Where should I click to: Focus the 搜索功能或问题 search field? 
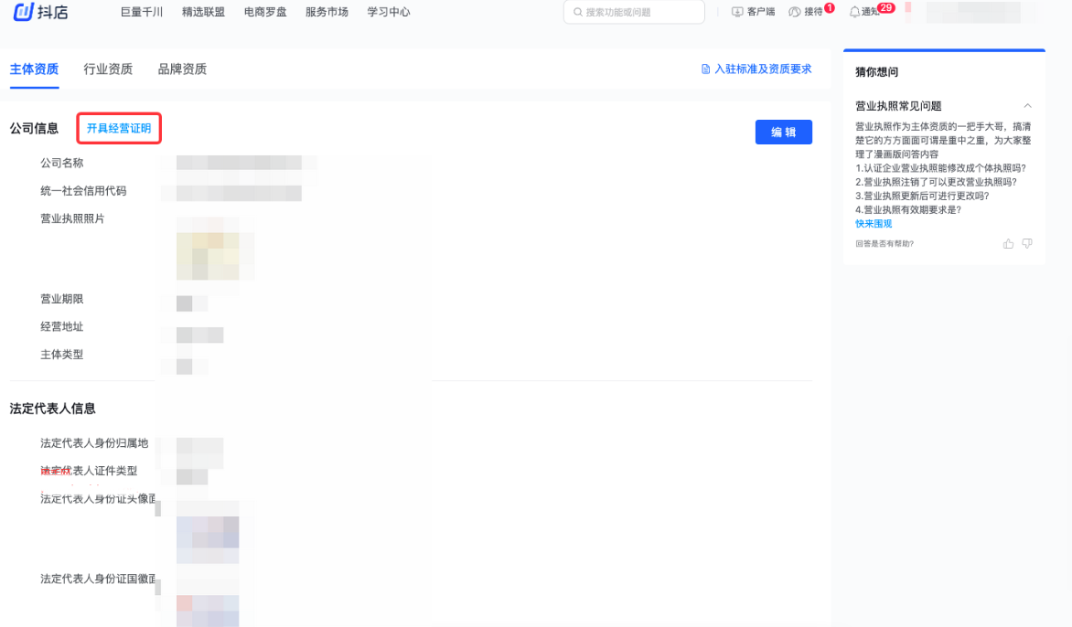[x=640, y=12]
